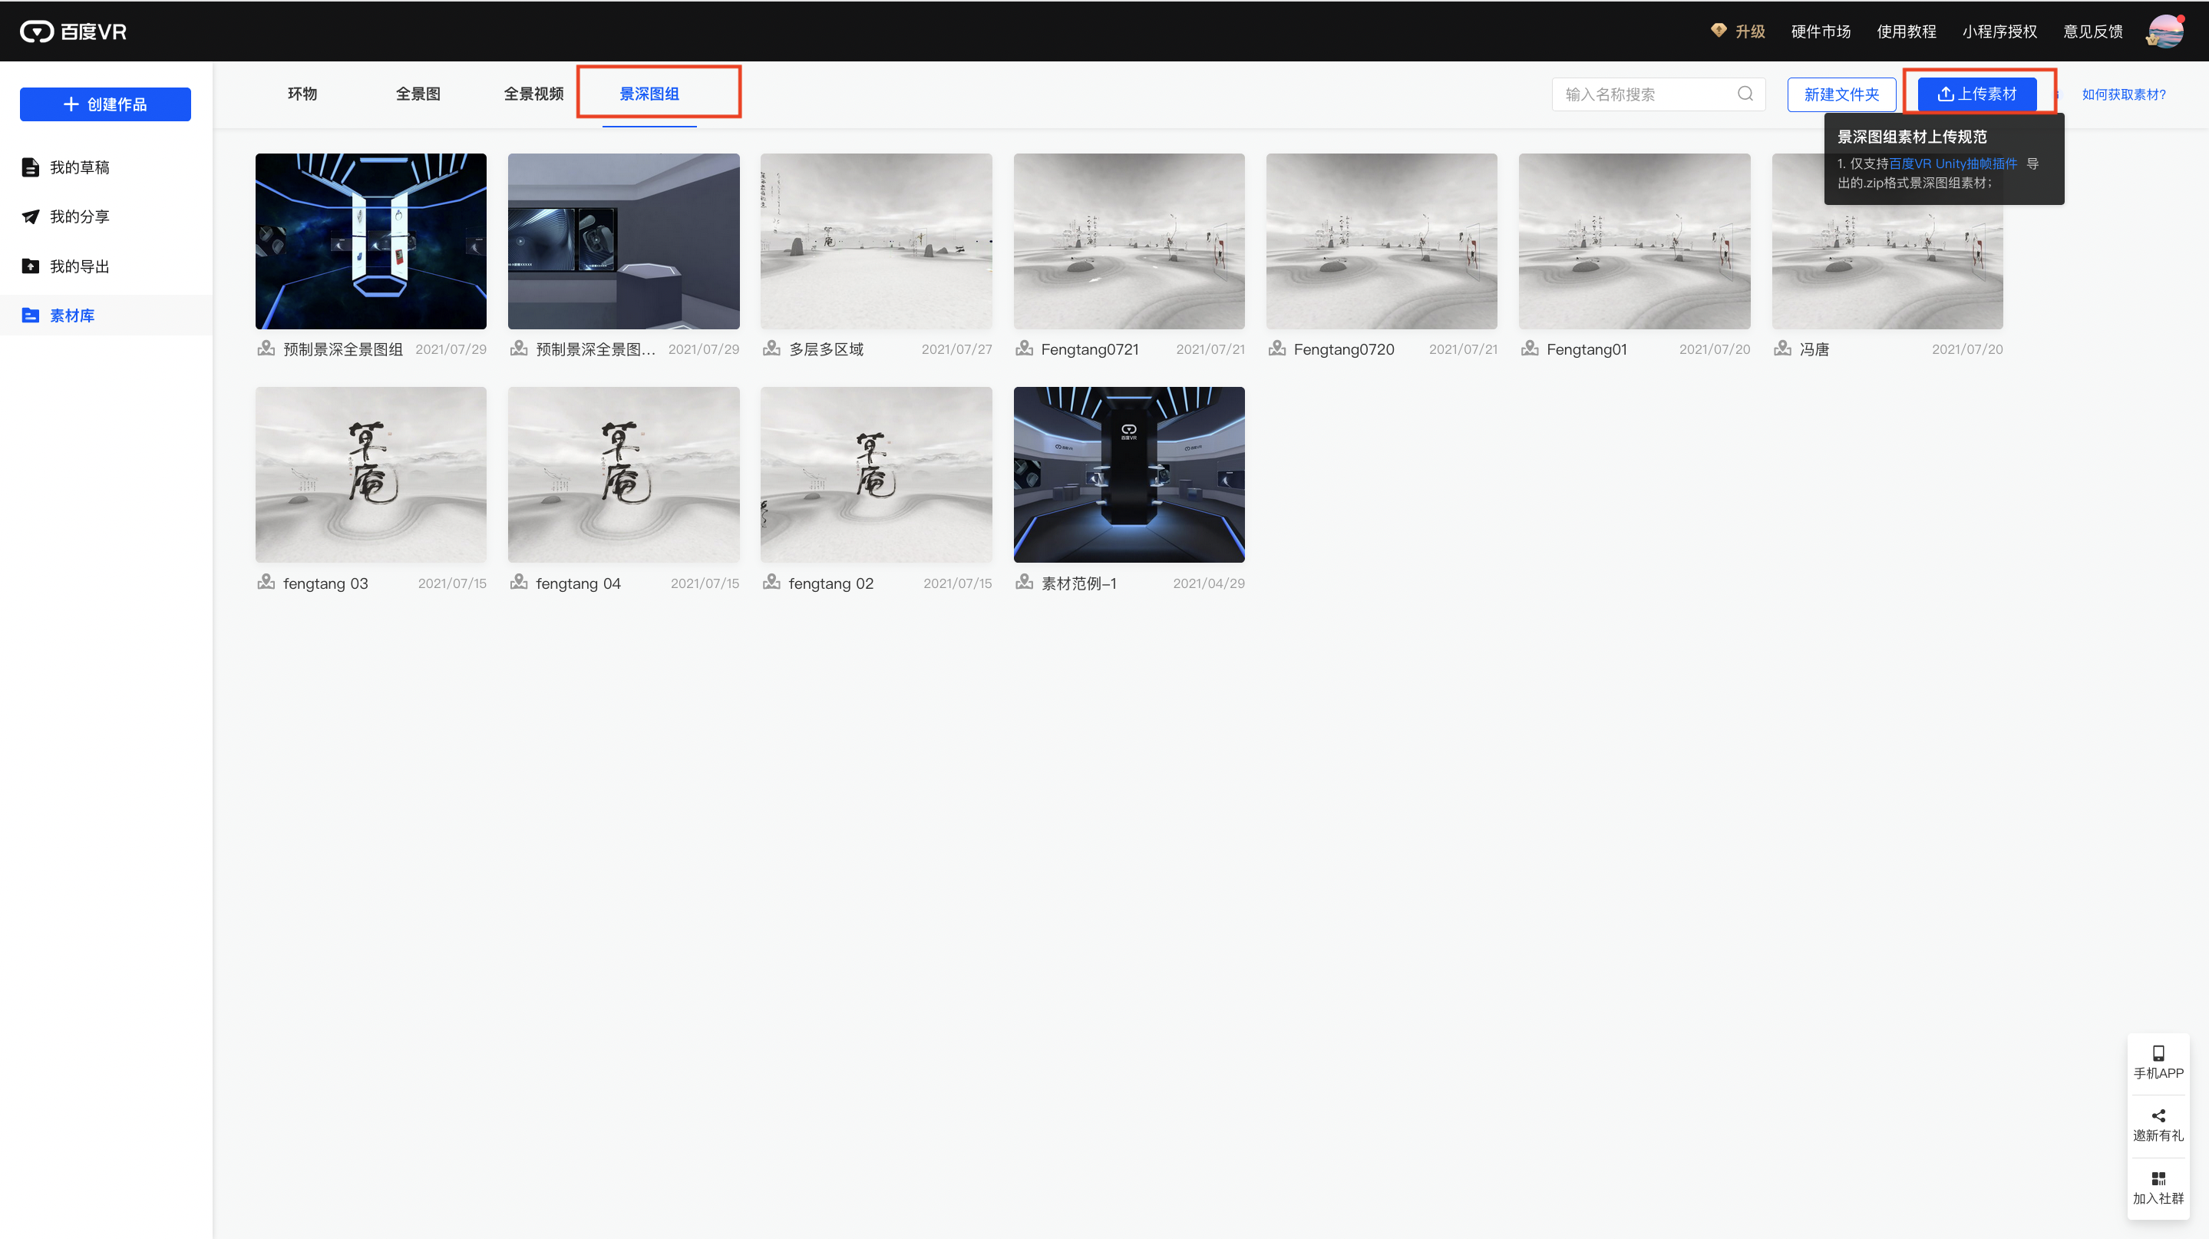Click the 素材范例–1 name label
Screen dimensions: 2209x1239
pos(1078,583)
